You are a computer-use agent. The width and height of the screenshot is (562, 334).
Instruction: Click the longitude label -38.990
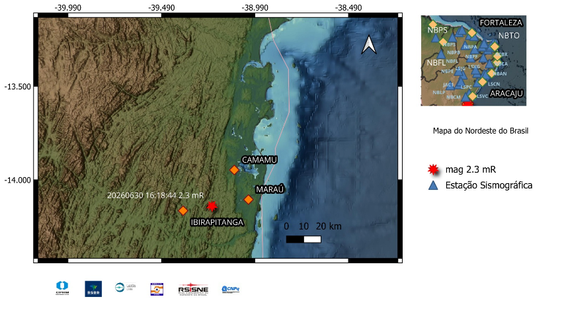[x=255, y=7]
